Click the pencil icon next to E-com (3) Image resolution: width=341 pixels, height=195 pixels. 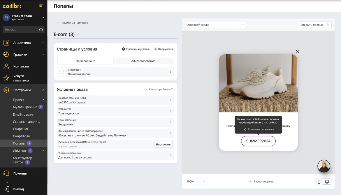(78, 34)
